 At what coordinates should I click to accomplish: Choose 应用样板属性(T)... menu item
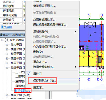coord(44,20)
